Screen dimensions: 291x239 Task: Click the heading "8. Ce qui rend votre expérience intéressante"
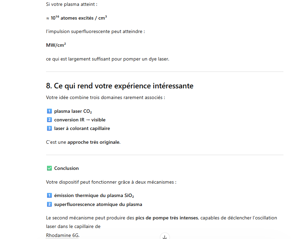coord(120,86)
